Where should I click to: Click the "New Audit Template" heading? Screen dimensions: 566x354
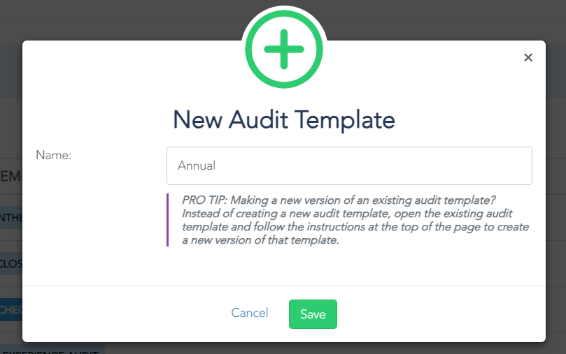click(284, 119)
